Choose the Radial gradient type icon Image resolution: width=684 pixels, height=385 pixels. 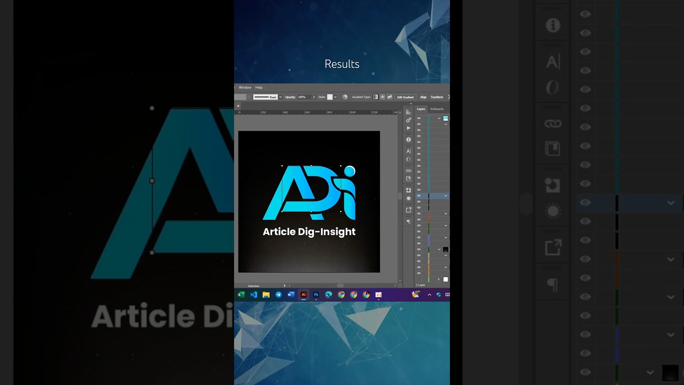383,97
